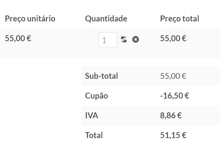
Task: Click the euro sign in unit price
Action: pyautogui.click(x=29, y=38)
